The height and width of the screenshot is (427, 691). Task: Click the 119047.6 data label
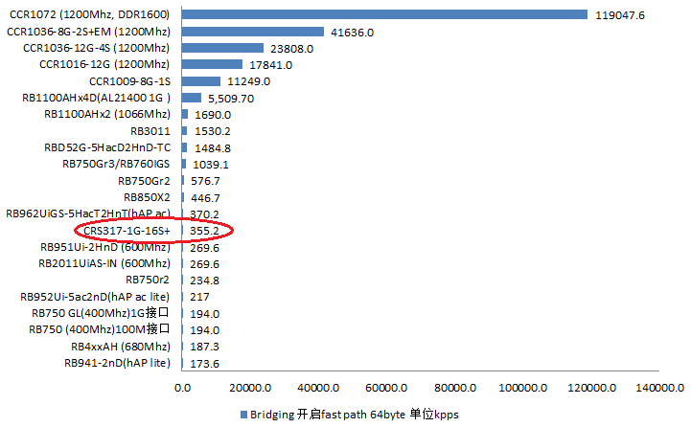pos(620,15)
